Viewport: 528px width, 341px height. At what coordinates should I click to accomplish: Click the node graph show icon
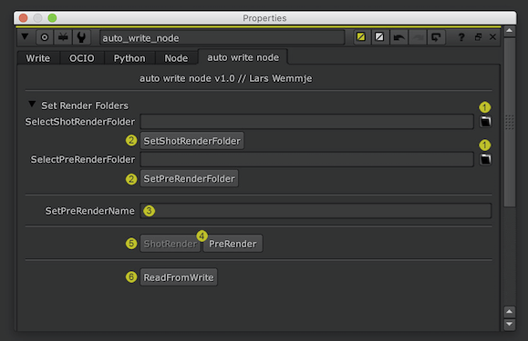(63, 37)
